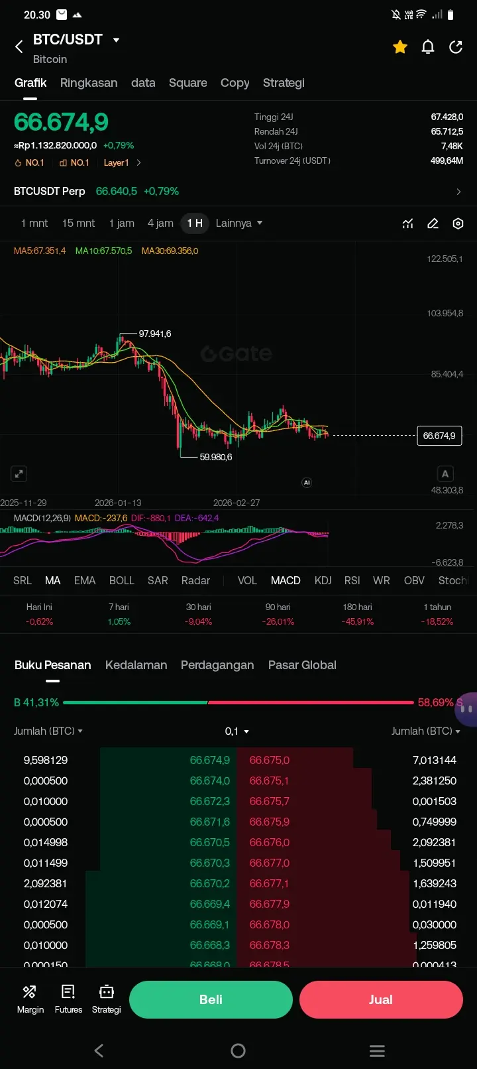Tap ask price 66.675,0 in order book
This screenshot has height=1069, width=477.
tap(270, 760)
